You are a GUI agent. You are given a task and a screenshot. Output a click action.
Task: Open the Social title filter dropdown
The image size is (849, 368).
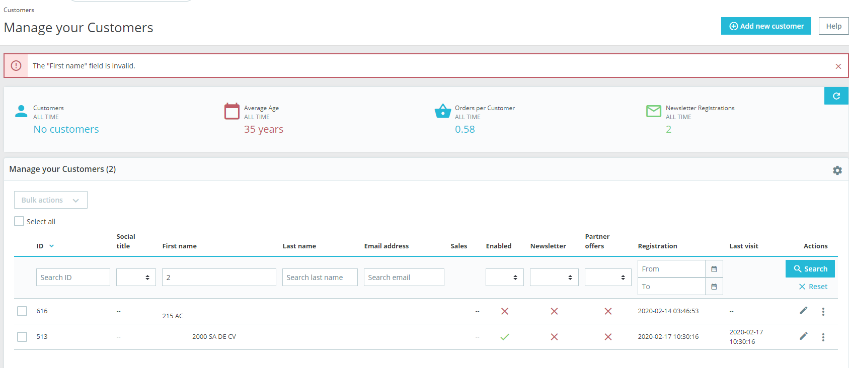click(136, 278)
